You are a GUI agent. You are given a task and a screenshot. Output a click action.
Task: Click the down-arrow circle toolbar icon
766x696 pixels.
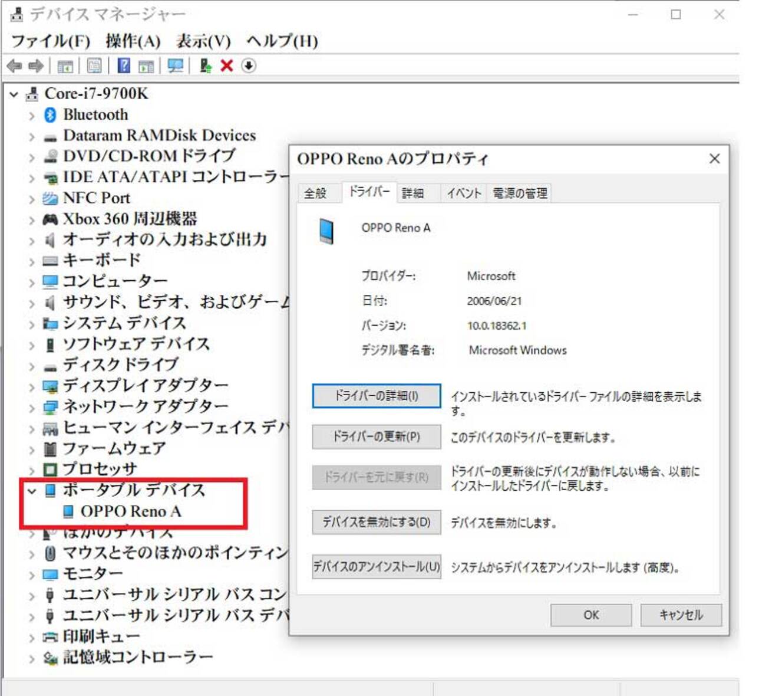[x=249, y=65]
